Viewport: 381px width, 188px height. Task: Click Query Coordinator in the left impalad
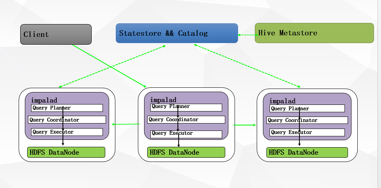67,120
